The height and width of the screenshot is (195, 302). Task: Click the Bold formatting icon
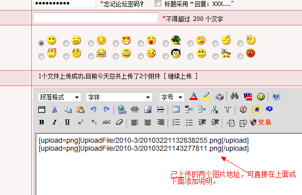[42, 122]
